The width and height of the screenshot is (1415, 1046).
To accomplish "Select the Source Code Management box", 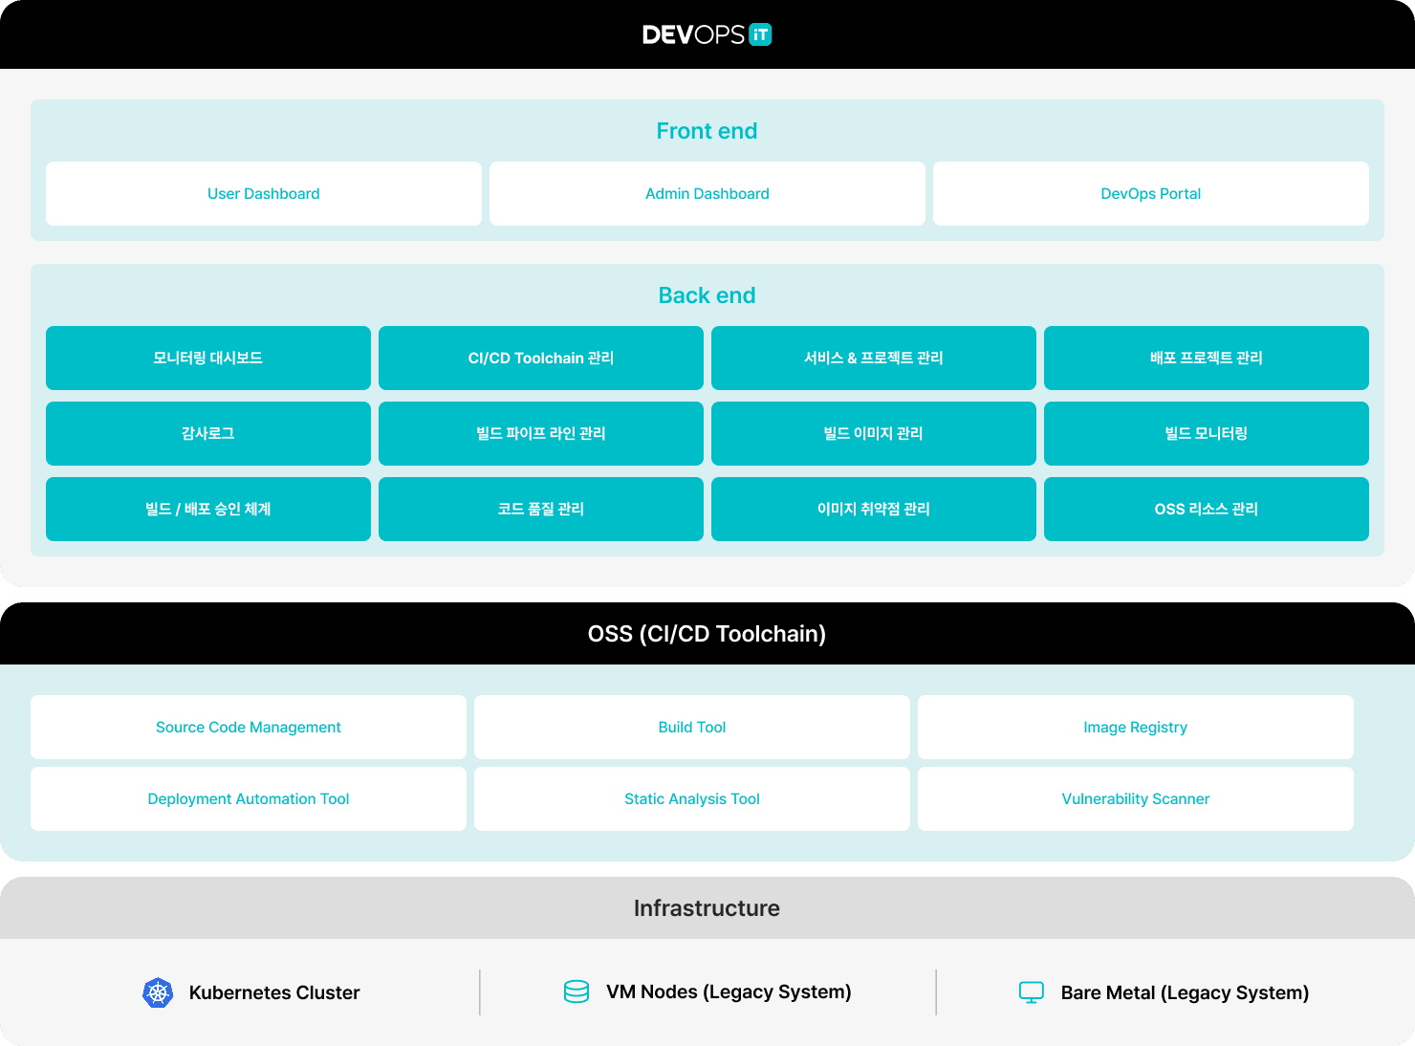I will [x=249, y=728].
